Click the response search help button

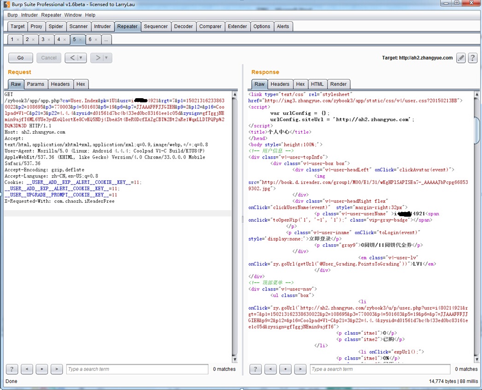click(x=255, y=369)
